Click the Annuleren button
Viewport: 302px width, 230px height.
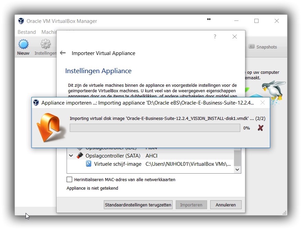point(226,205)
